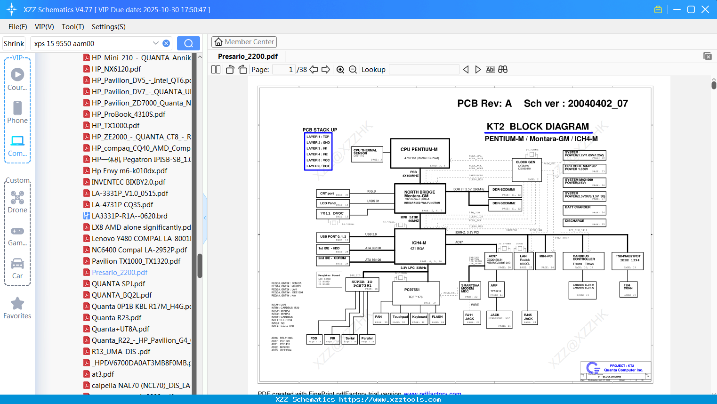Select highlighted Presario_2200.pdf in list
The height and width of the screenshot is (404, 717).
click(120, 272)
